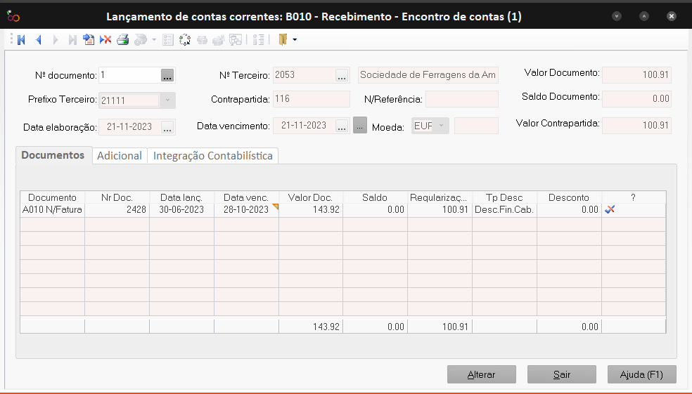Open the Nº Terceiro lookup button

point(342,75)
